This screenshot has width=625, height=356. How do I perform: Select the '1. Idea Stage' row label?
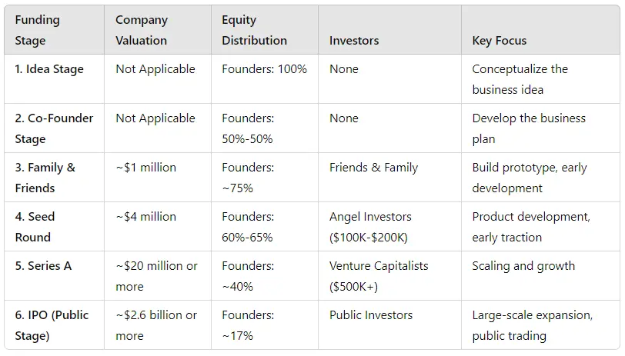49,69
